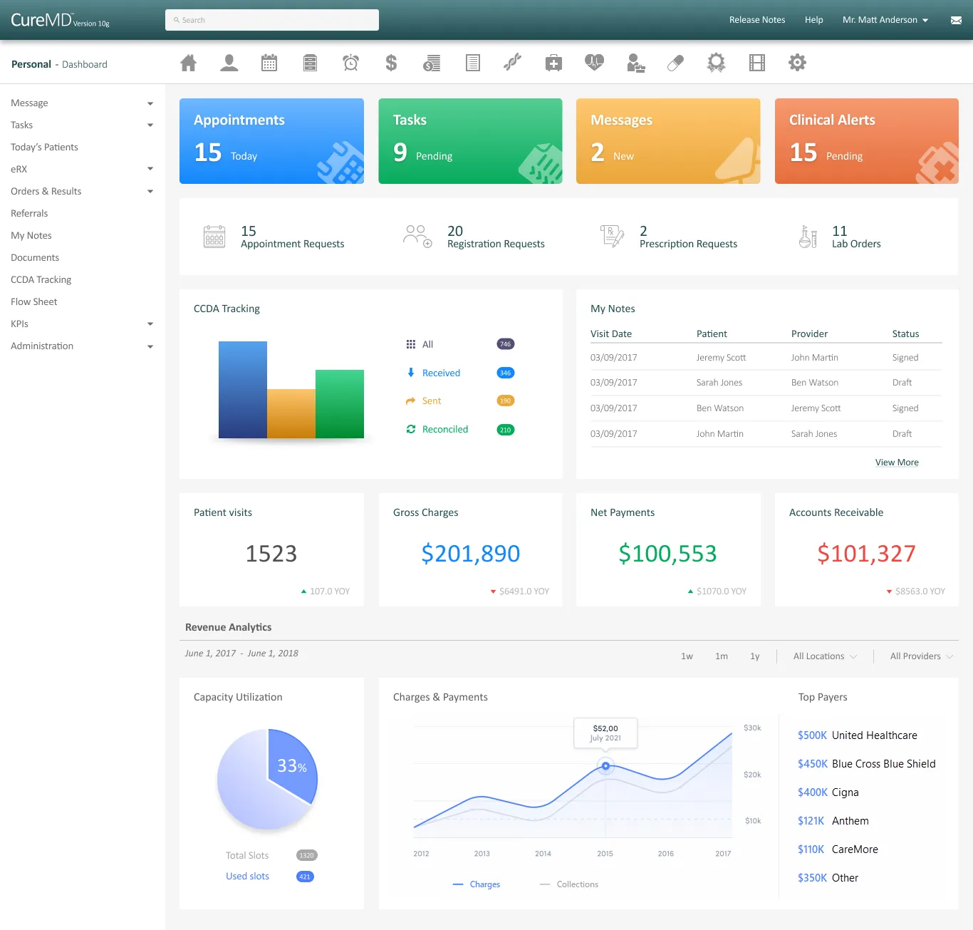Viewport: 973px width, 930px height.
Task: Open the file cabinet icon
Action: pos(310,63)
